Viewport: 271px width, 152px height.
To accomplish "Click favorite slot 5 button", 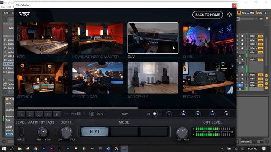I will 56,114.
